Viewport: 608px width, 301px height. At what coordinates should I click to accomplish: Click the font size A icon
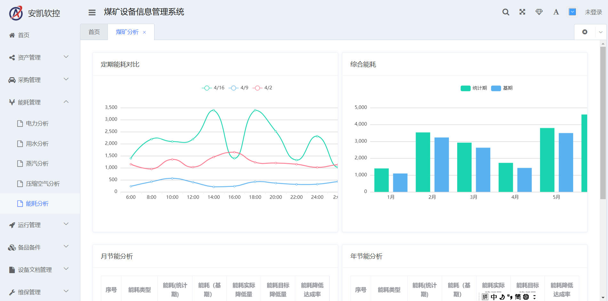click(x=556, y=12)
